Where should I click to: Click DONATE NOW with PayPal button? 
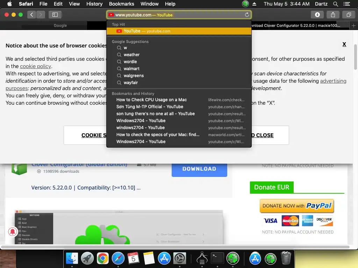click(297, 206)
